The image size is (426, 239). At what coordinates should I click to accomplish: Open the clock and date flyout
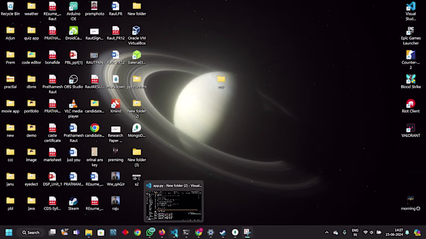(394, 232)
